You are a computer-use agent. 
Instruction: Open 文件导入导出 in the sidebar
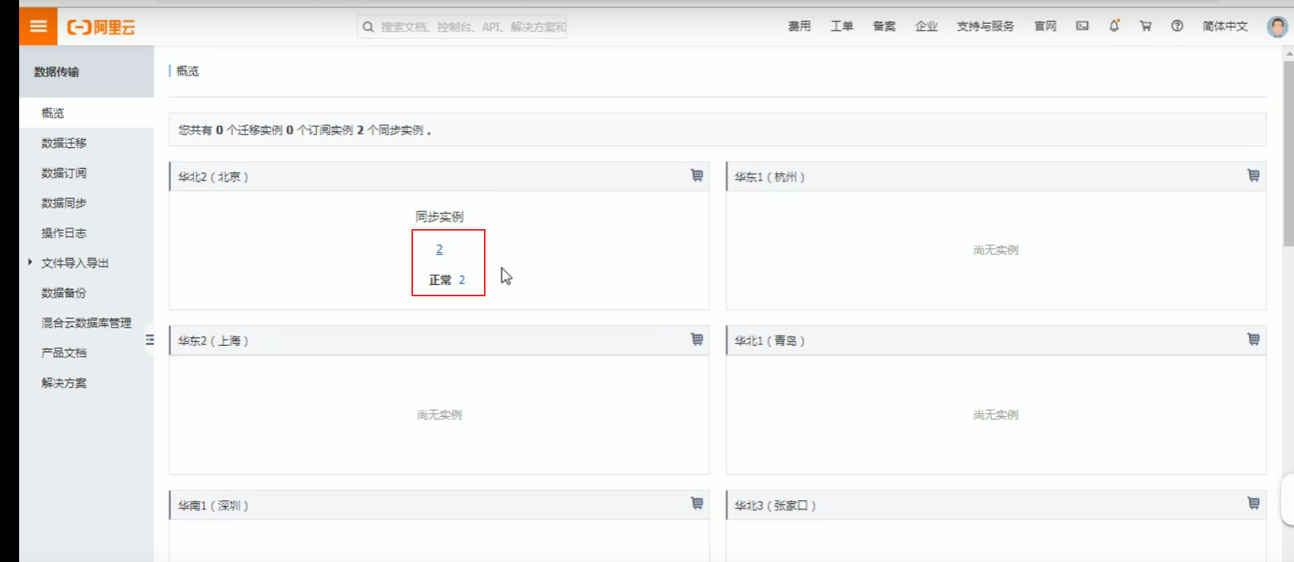click(x=75, y=263)
